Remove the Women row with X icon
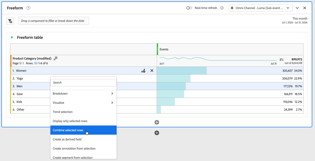Viewport: 315px width, 161px height. point(152,70)
